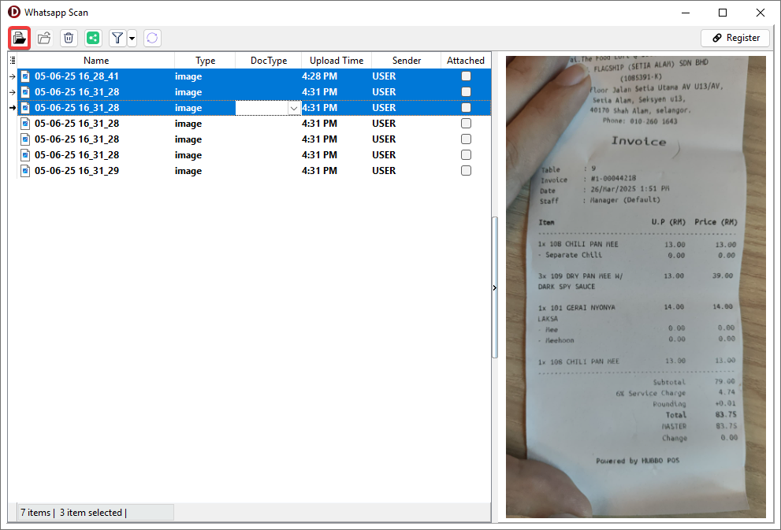This screenshot has height=530, width=781.
Task: Sort by the Sender column header
Action: coord(407,60)
